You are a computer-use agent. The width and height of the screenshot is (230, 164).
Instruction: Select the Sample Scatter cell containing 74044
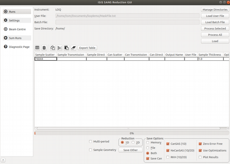46,59
